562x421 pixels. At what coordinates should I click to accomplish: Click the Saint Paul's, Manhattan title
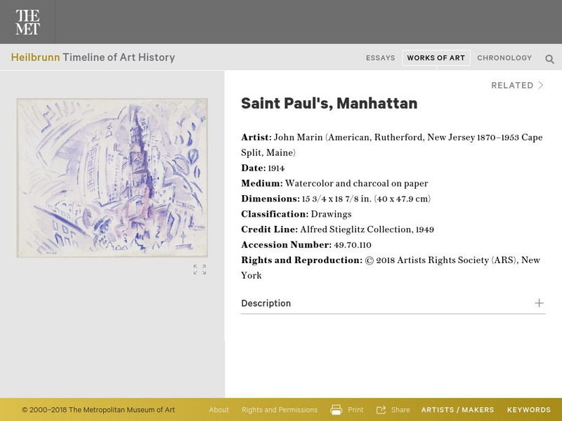[x=329, y=103]
